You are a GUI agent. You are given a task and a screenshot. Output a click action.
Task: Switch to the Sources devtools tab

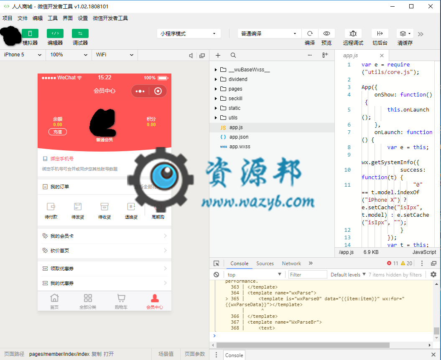(265, 264)
